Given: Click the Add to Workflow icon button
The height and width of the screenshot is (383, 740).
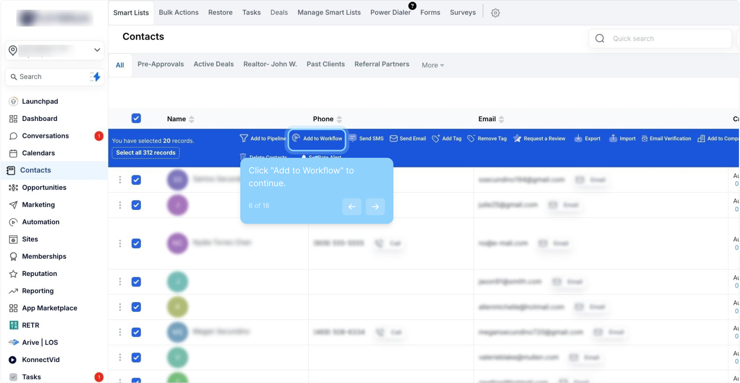Looking at the screenshot, I should tap(296, 138).
